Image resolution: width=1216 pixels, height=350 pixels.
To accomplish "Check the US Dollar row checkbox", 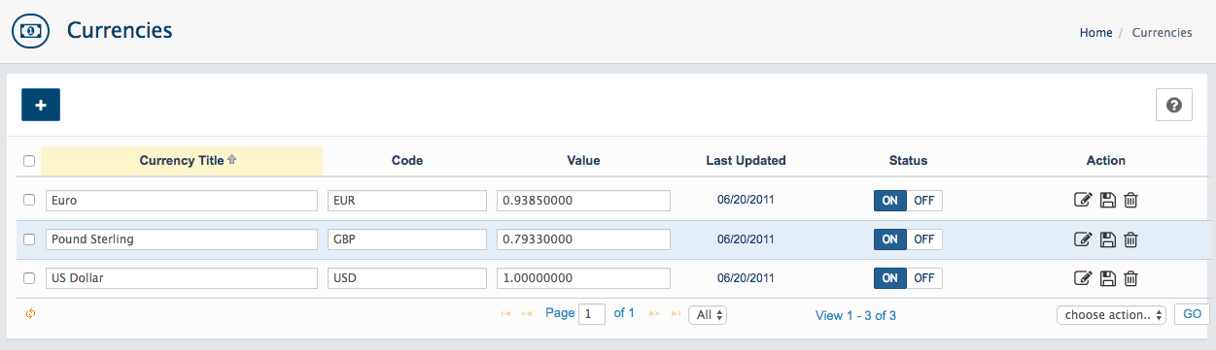I will 29,277.
